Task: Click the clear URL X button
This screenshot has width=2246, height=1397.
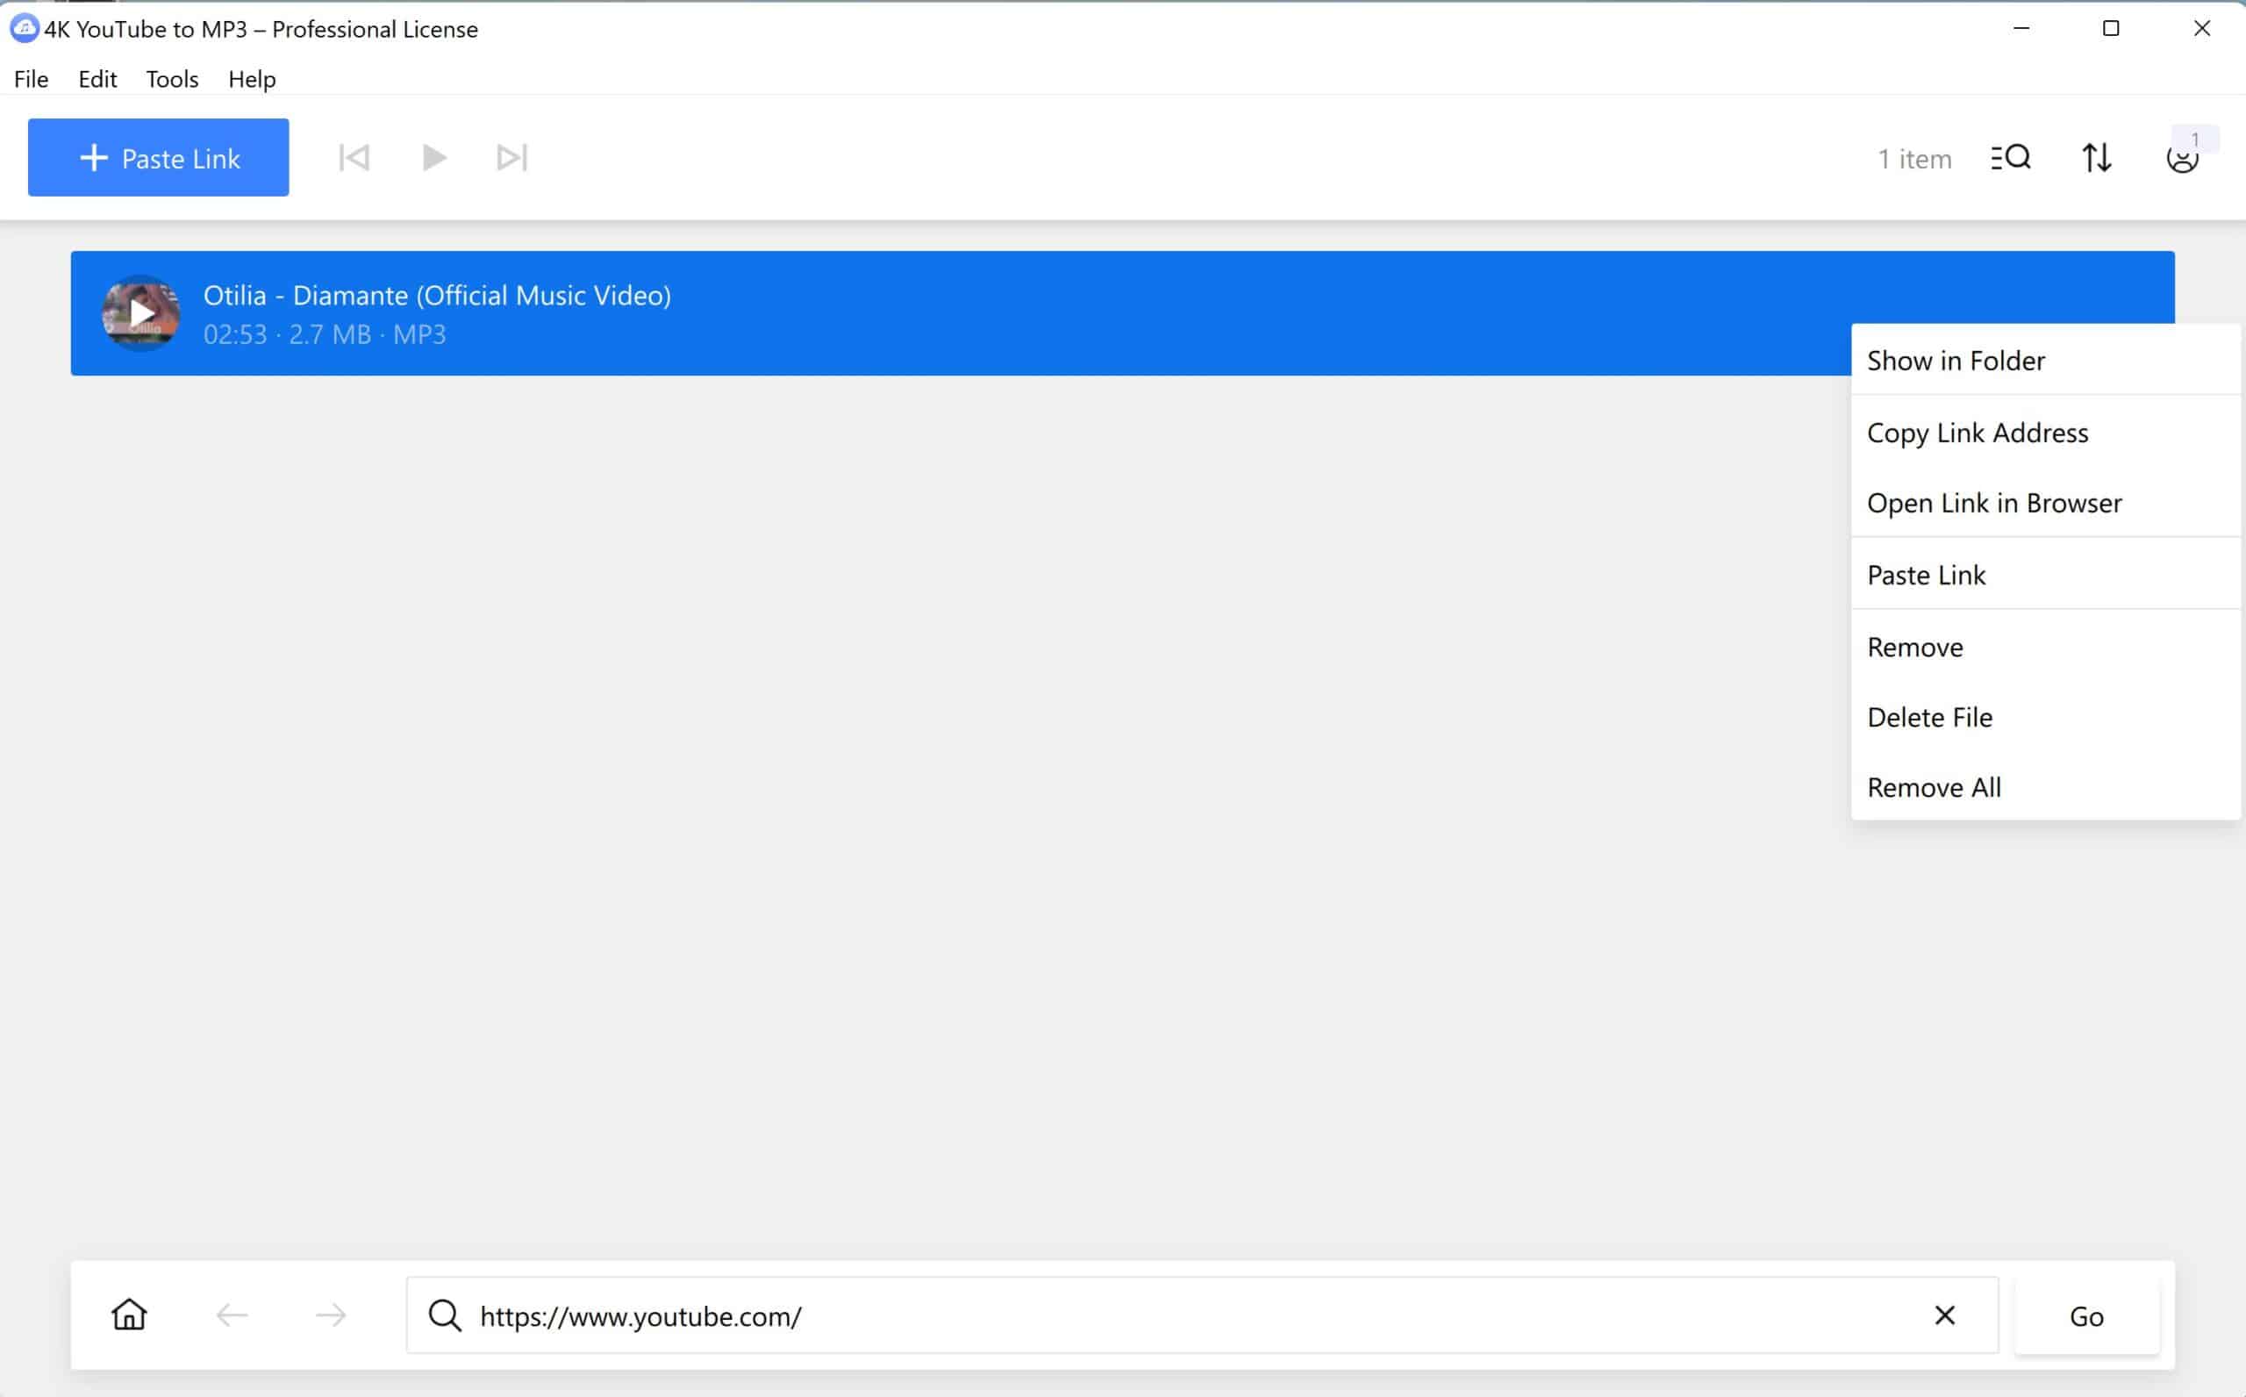Action: (1945, 1315)
